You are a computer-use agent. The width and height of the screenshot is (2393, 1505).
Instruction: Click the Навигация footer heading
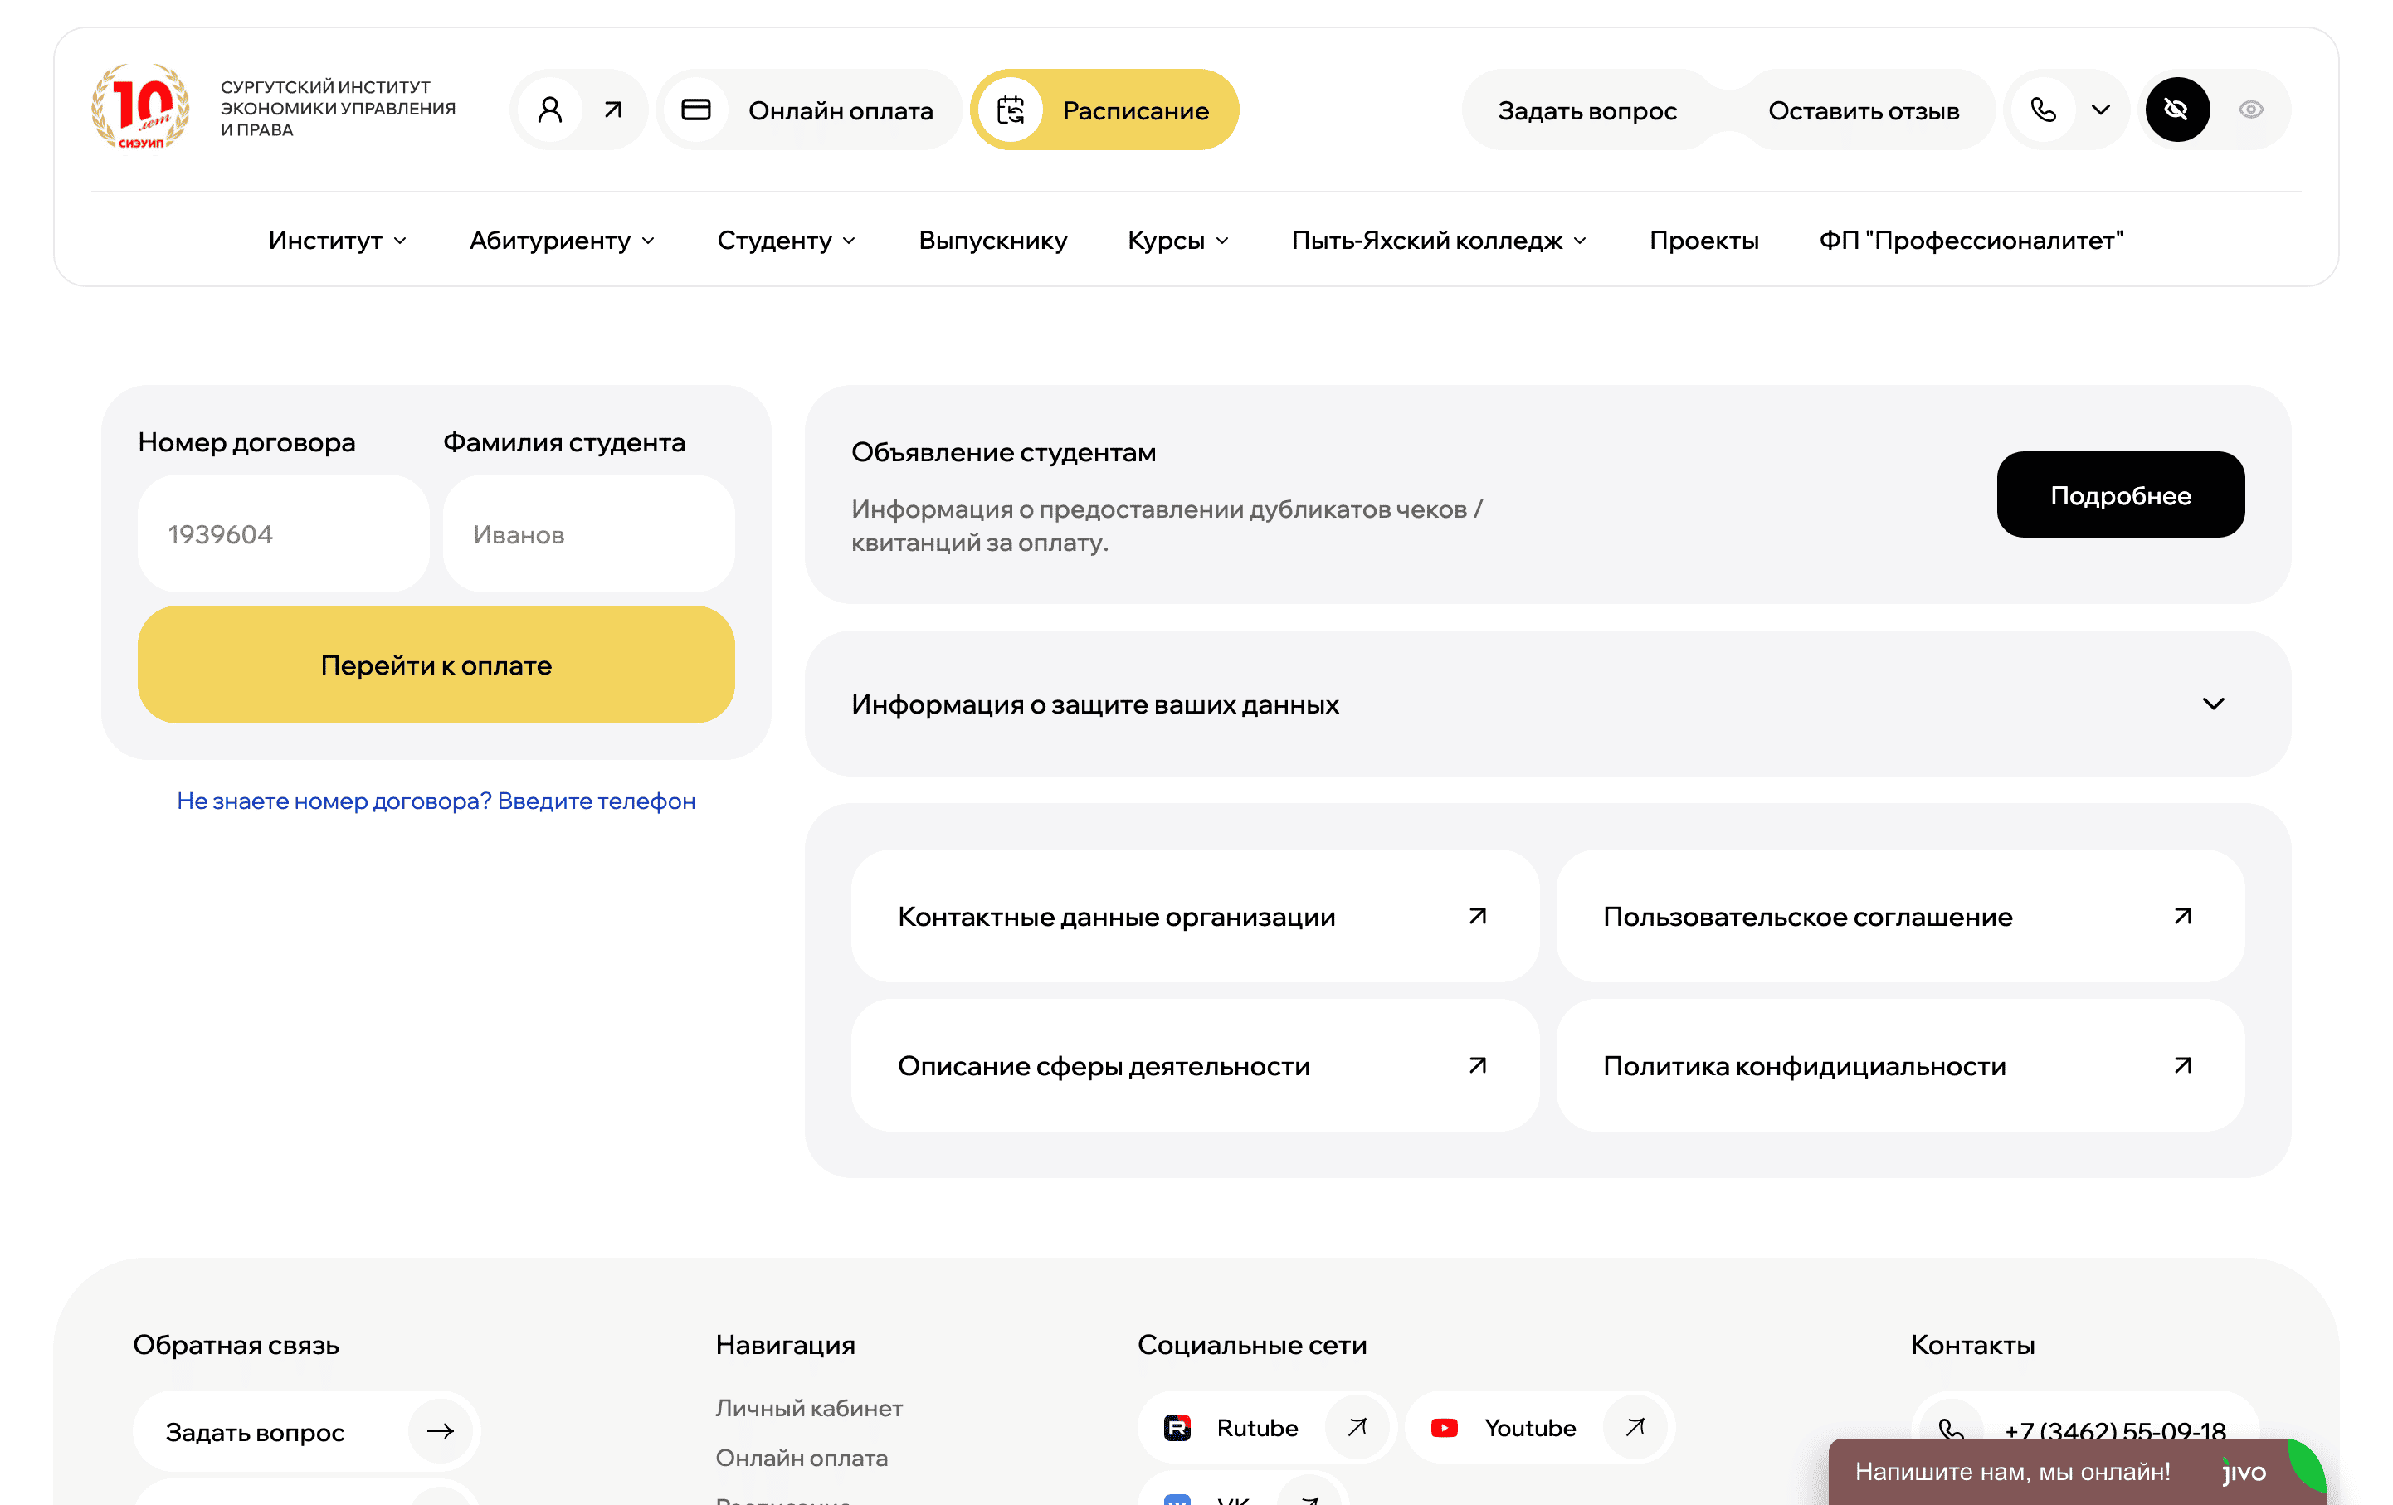point(785,1344)
